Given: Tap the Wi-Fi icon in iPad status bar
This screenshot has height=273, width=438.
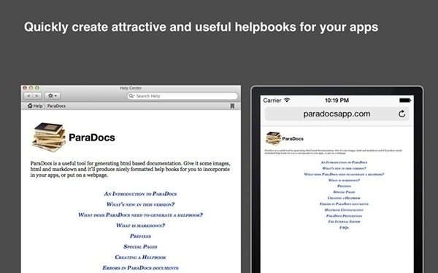Looking at the screenshot, I should tap(287, 100).
